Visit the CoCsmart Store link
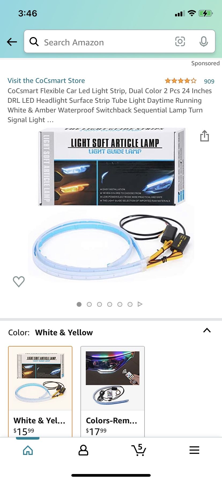The height and width of the screenshot is (481, 222). pos(46,81)
